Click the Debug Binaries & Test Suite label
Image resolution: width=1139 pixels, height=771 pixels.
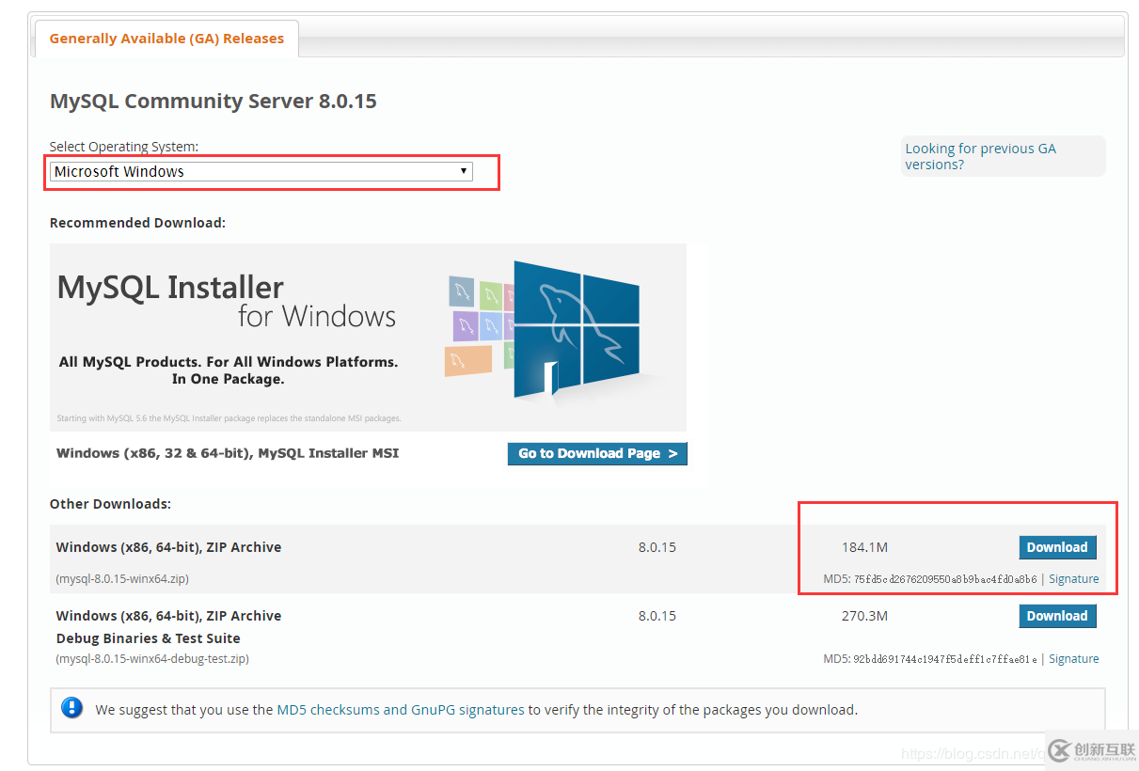(148, 638)
